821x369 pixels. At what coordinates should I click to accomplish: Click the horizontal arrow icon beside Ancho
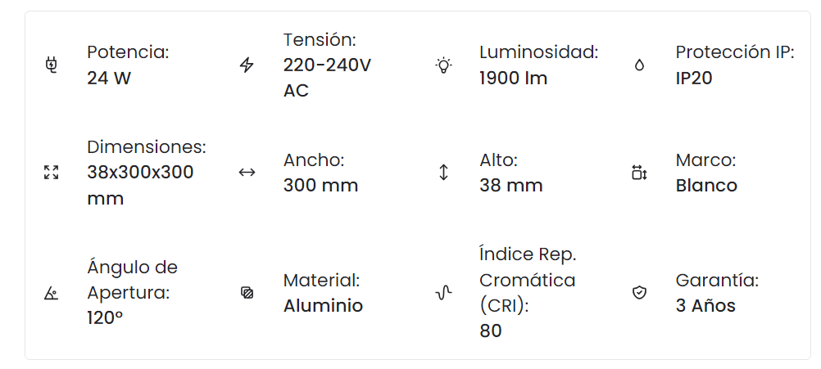point(247,173)
